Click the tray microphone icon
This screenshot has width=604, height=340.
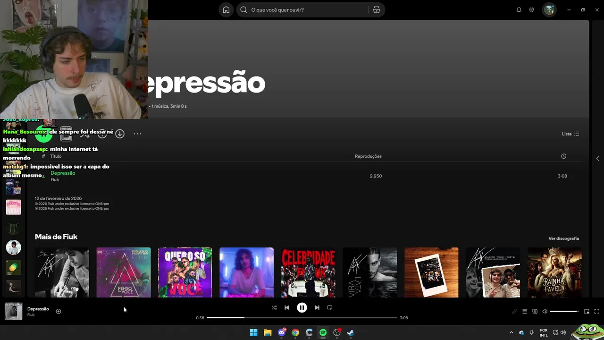coord(532,332)
